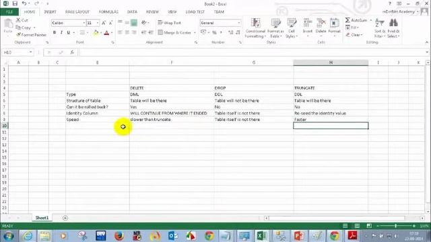Select cell with 'Re-seed the identity value'
The image size is (431, 242).
tap(331, 114)
